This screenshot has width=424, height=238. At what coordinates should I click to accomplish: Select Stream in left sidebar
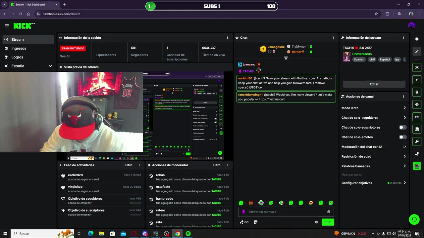point(28,39)
